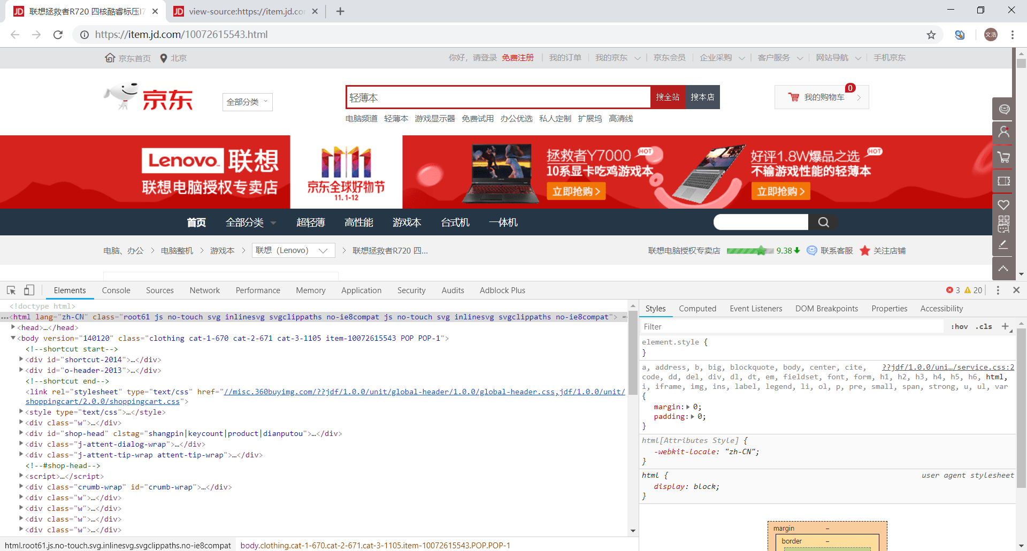
Task: Reload the page with the refresh icon
Action: [x=58, y=35]
